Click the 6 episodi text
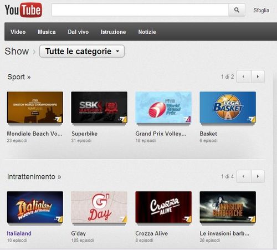The width and height of the screenshot is (277, 250). (208, 141)
